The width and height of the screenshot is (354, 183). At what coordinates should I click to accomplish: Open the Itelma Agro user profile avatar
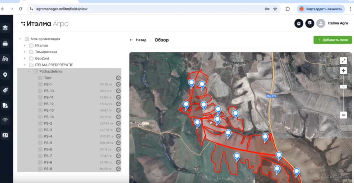click(x=321, y=23)
